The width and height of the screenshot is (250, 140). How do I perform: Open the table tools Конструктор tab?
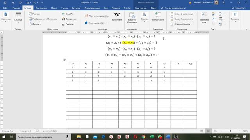(x=141, y=8)
